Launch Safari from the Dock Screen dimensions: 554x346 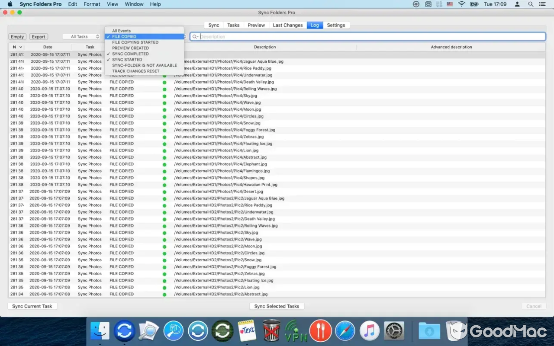[x=345, y=330]
